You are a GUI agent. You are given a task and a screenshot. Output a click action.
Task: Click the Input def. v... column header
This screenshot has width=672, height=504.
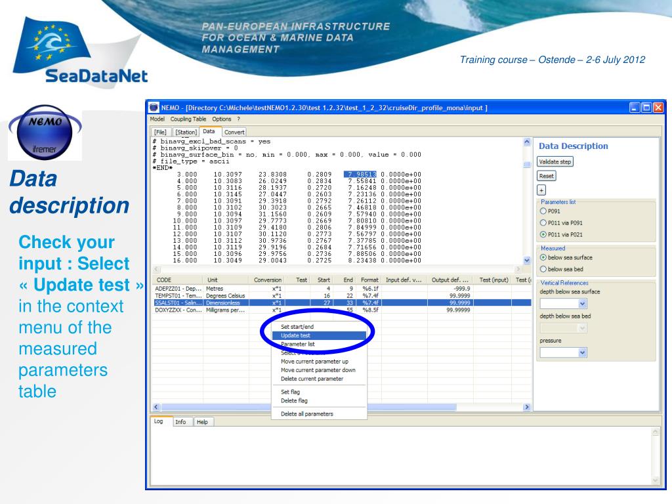click(404, 280)
